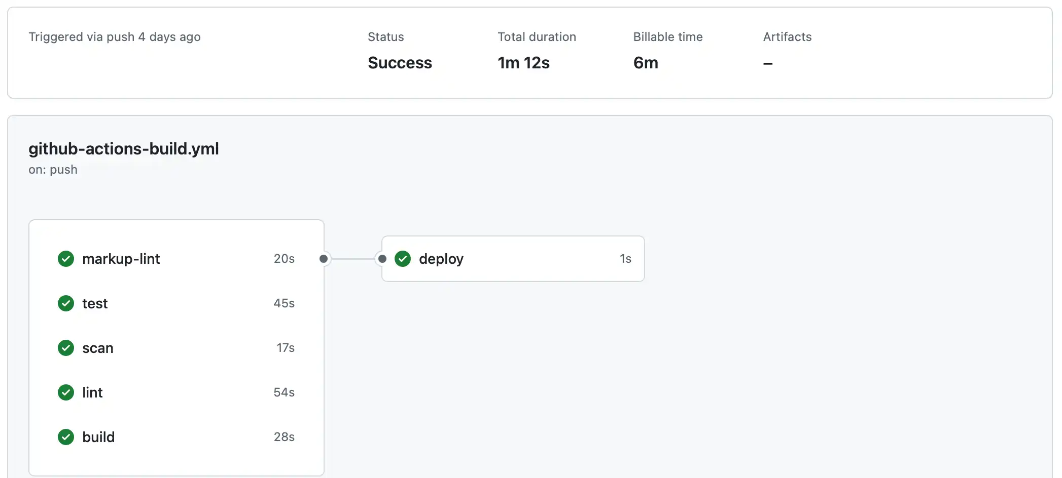Viewport: 1062px width, 478px height.
Task: Click the green check icon beside test
Action: pos(65,303)
